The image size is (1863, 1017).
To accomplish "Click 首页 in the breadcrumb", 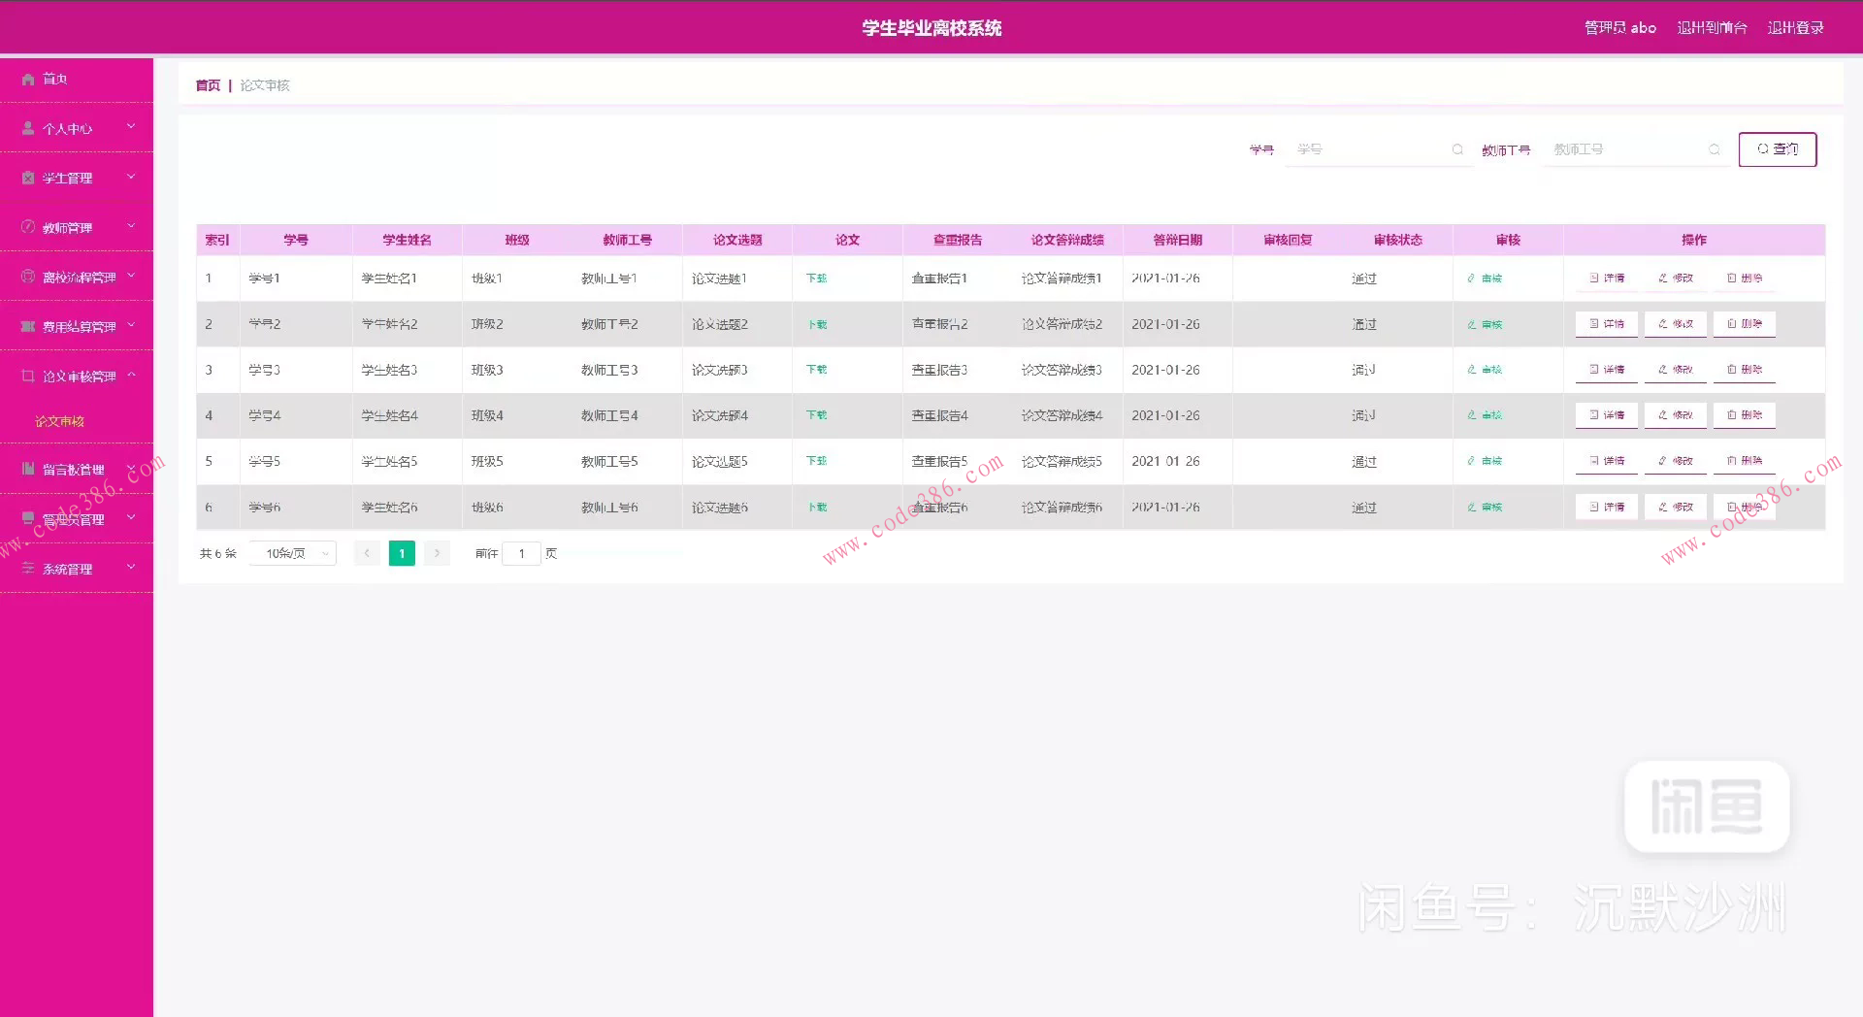I will (x=208, y=85).
